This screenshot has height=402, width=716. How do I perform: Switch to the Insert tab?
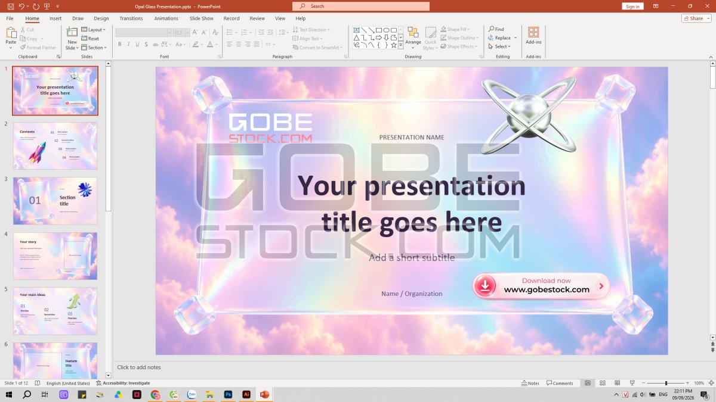(55, 18)
